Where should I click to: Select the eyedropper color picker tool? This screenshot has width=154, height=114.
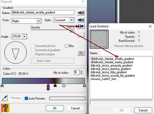[x=5, y=98]
